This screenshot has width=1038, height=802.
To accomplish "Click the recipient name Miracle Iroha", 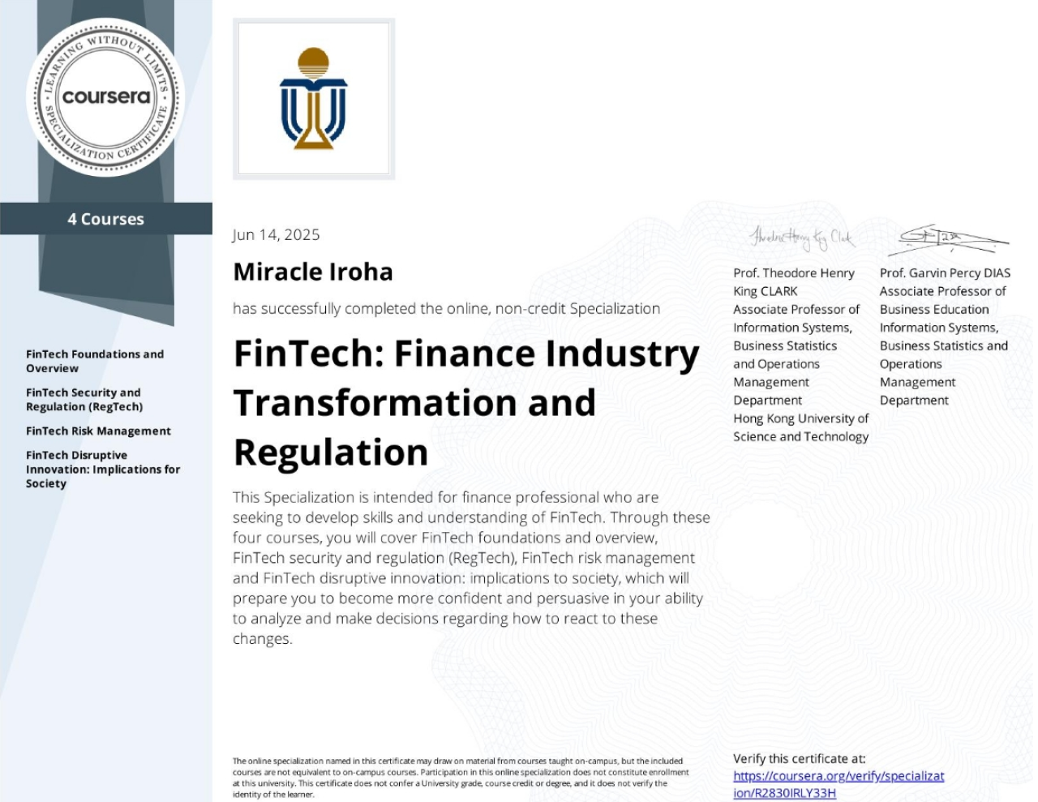I will 312,272.
